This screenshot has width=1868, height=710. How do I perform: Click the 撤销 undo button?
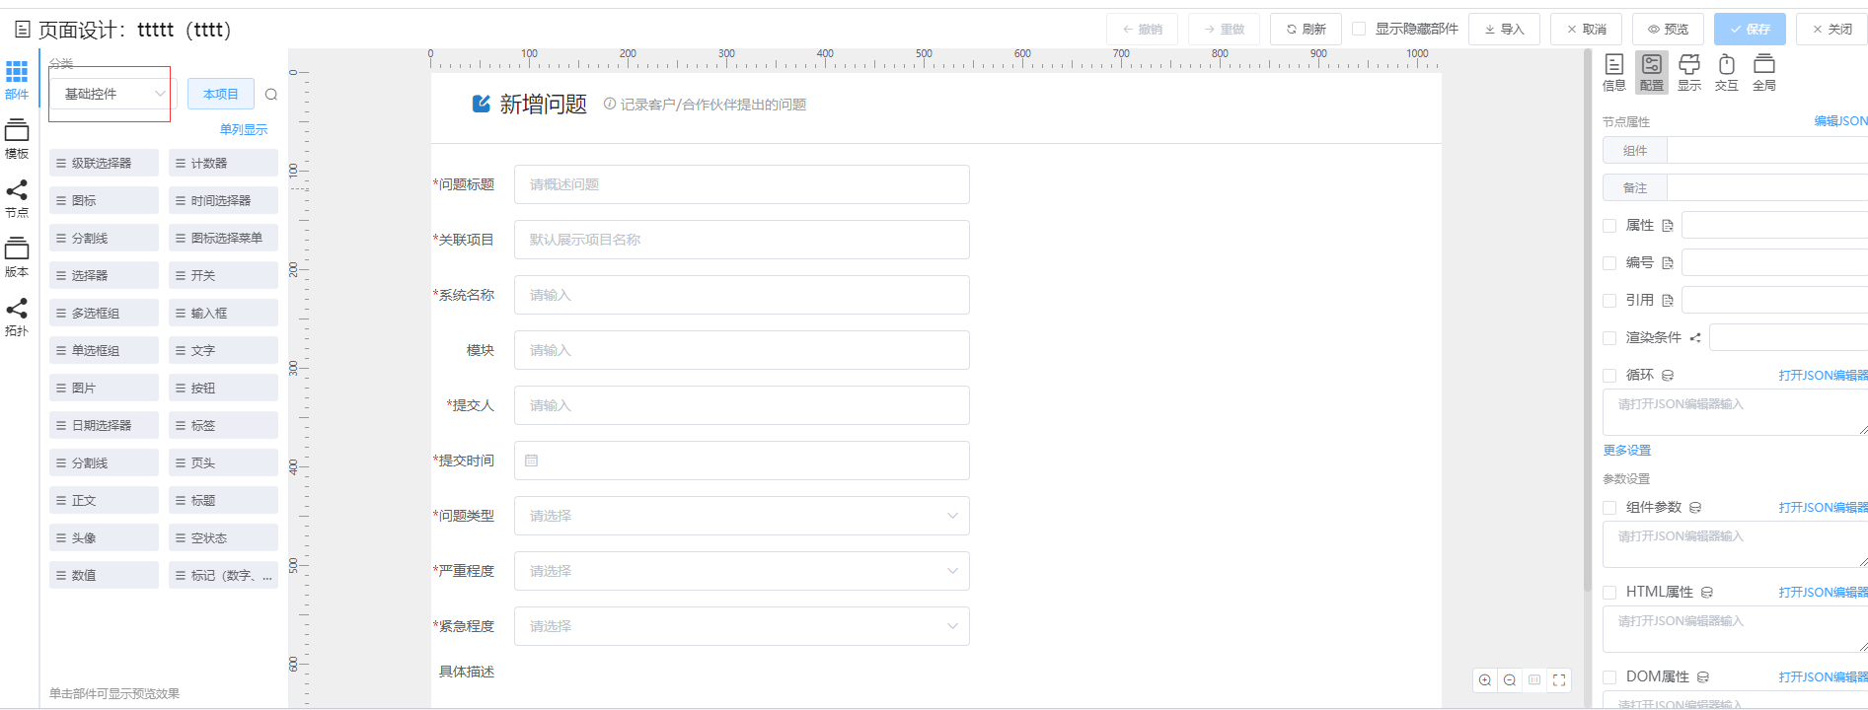click(1143, 30)
